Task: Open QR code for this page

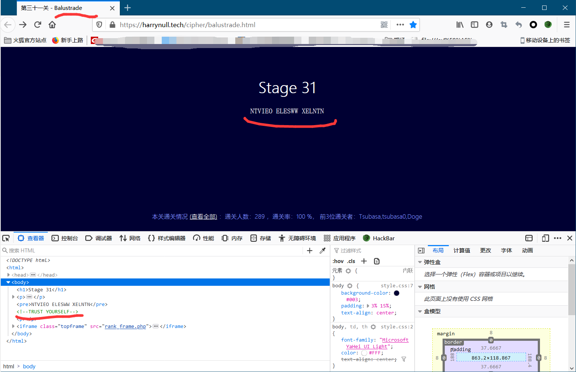Action: (384, 25)
